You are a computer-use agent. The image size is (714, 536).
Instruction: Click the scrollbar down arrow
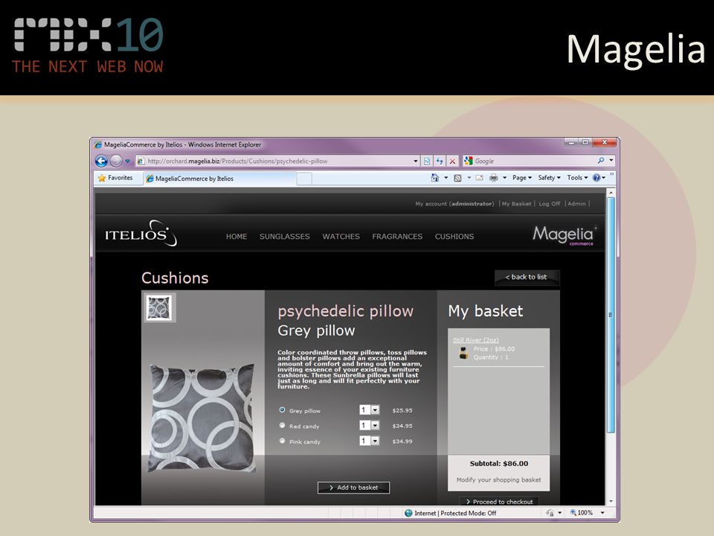[611, 501]
